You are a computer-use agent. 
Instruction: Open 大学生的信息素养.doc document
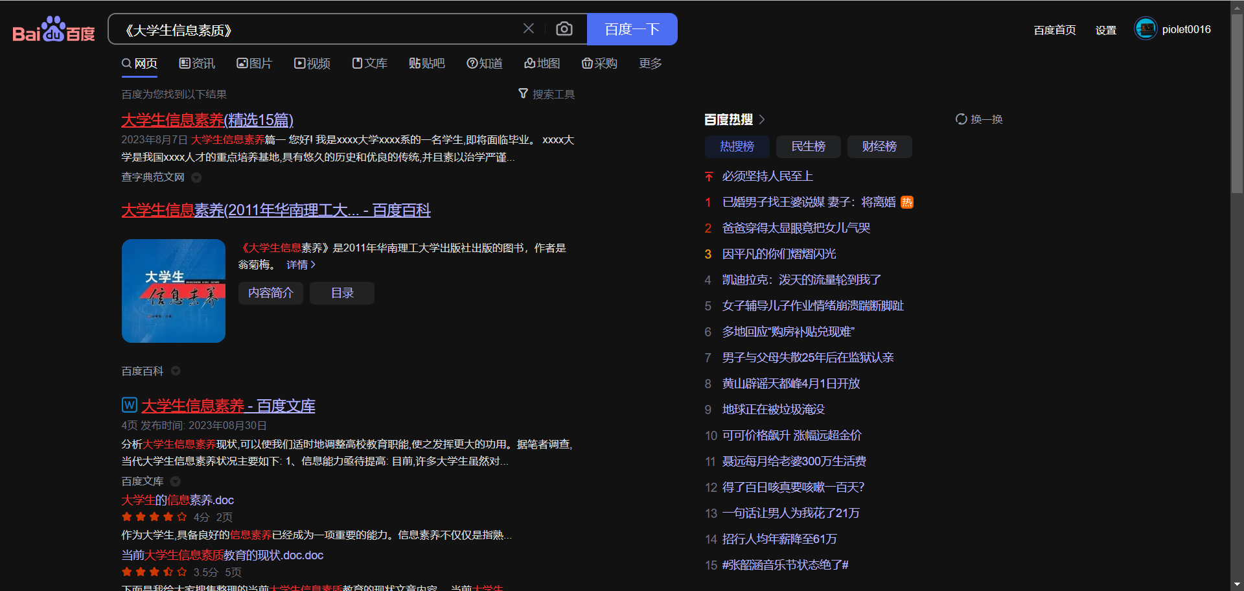click(x=178, y=500)
